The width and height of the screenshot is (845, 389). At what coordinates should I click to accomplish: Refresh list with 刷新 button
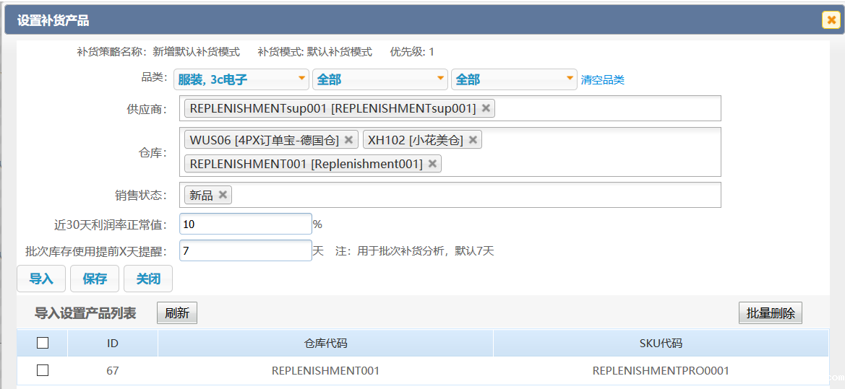click(x=177, y=313)
